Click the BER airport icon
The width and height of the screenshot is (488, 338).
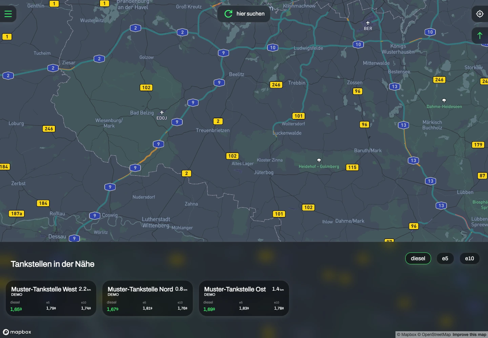click(x=368, y=23)
